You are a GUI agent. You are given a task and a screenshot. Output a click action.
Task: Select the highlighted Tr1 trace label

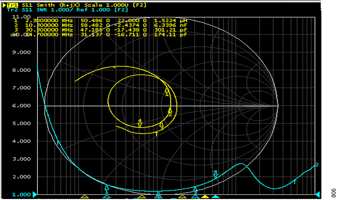click(x=12, y=5)
